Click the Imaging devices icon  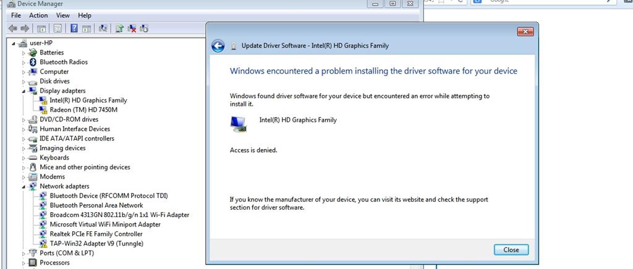(x=33, y=148)
